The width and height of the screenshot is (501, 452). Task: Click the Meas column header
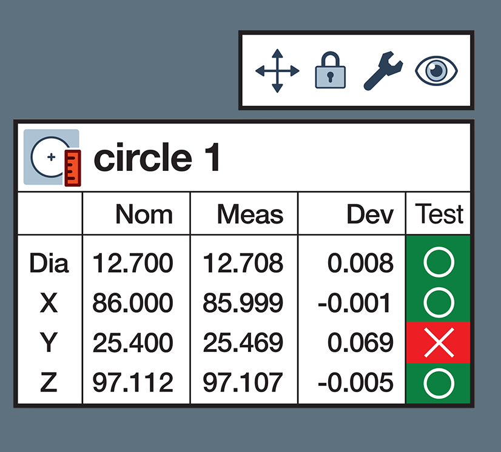click(250, 214)
